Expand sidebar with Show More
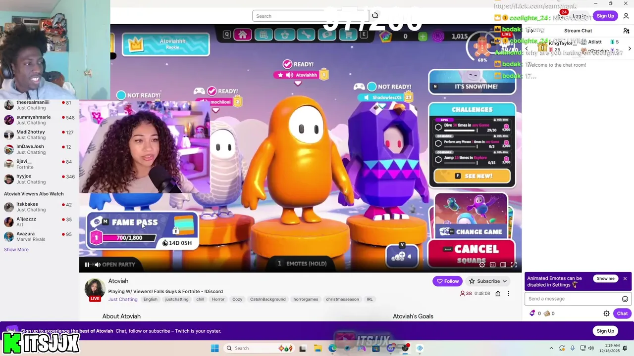Image resolution: width=634 pixels, height=356 pixels. coord(16,250)
